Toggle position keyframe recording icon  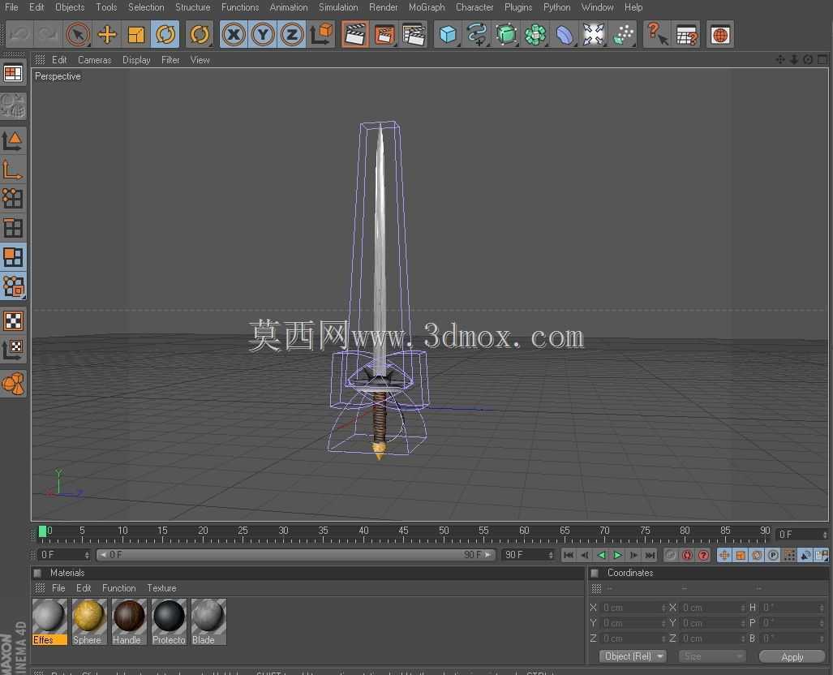tap(724, 555)
